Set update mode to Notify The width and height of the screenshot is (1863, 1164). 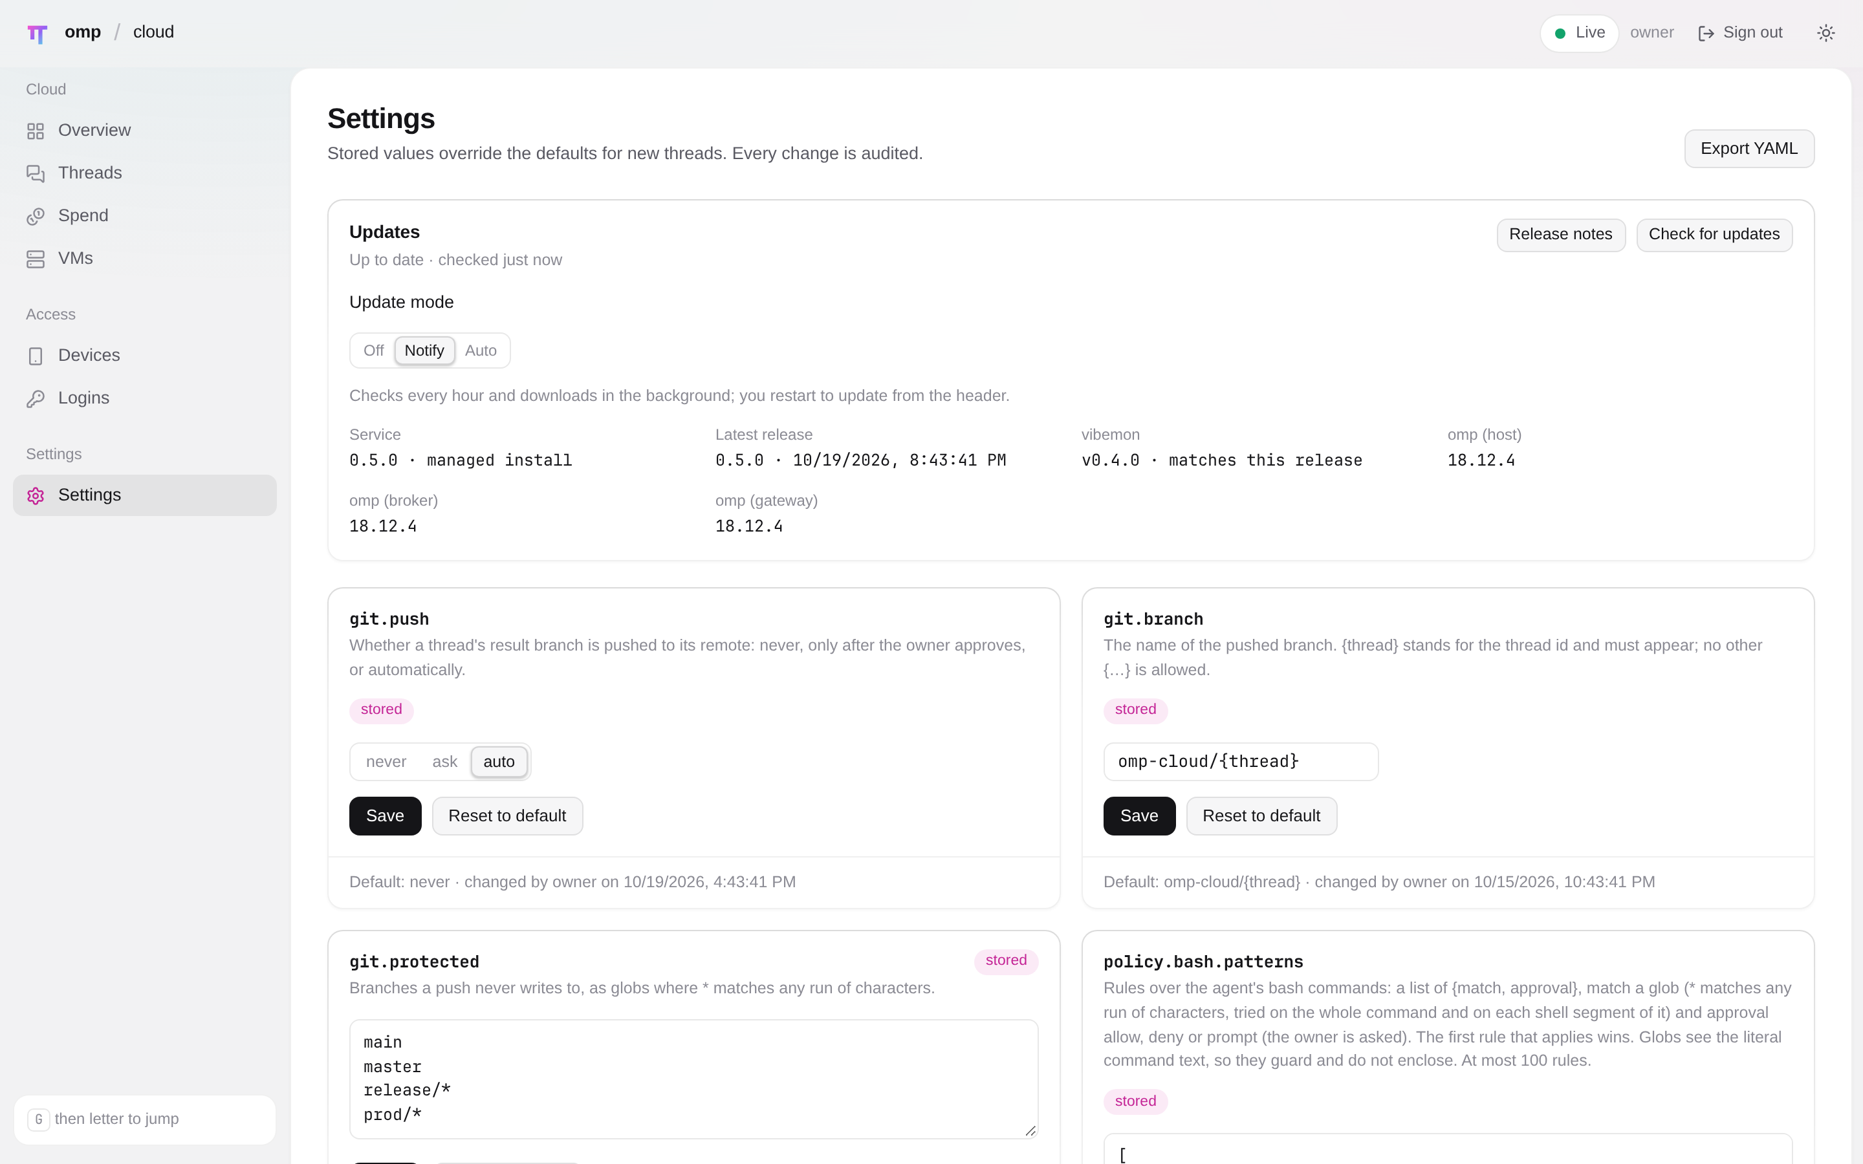click(x=424, y=351)
